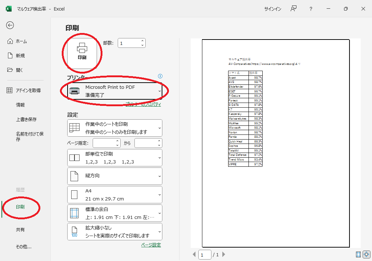Screen dimensions: 372x261
Task: Go to next preview page arrow
Action: pos(223,254)
